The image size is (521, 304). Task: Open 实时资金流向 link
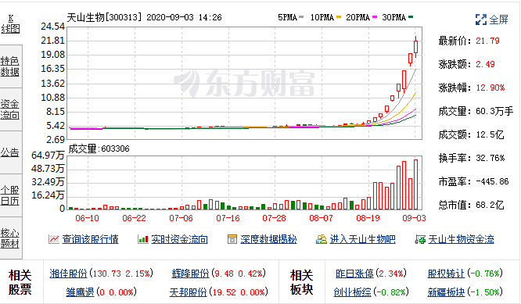(179, 239)
